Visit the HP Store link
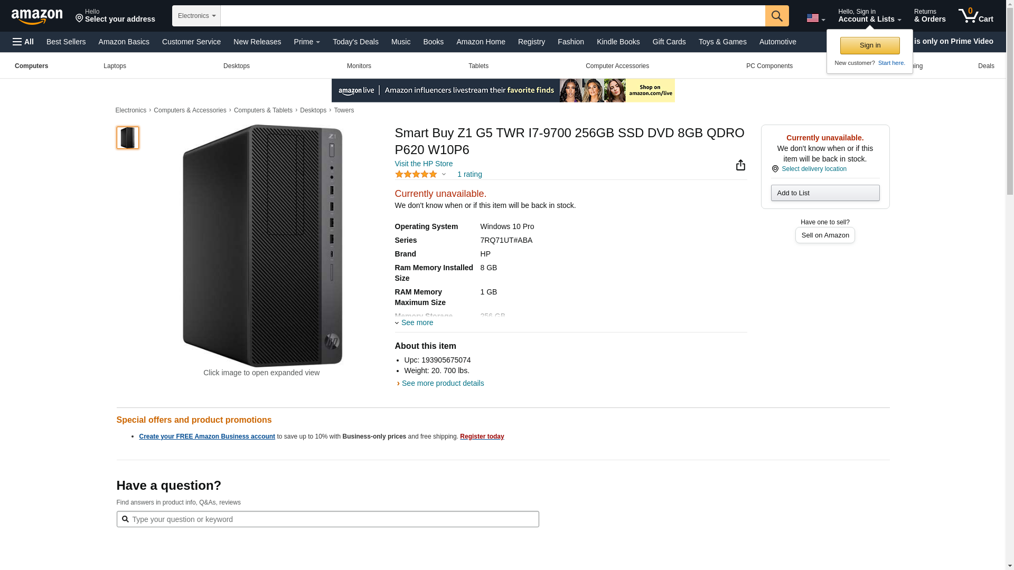 click(424, 164)
